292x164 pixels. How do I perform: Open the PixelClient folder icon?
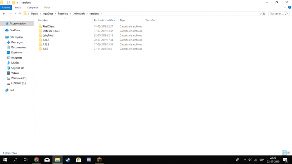[40, 26]
